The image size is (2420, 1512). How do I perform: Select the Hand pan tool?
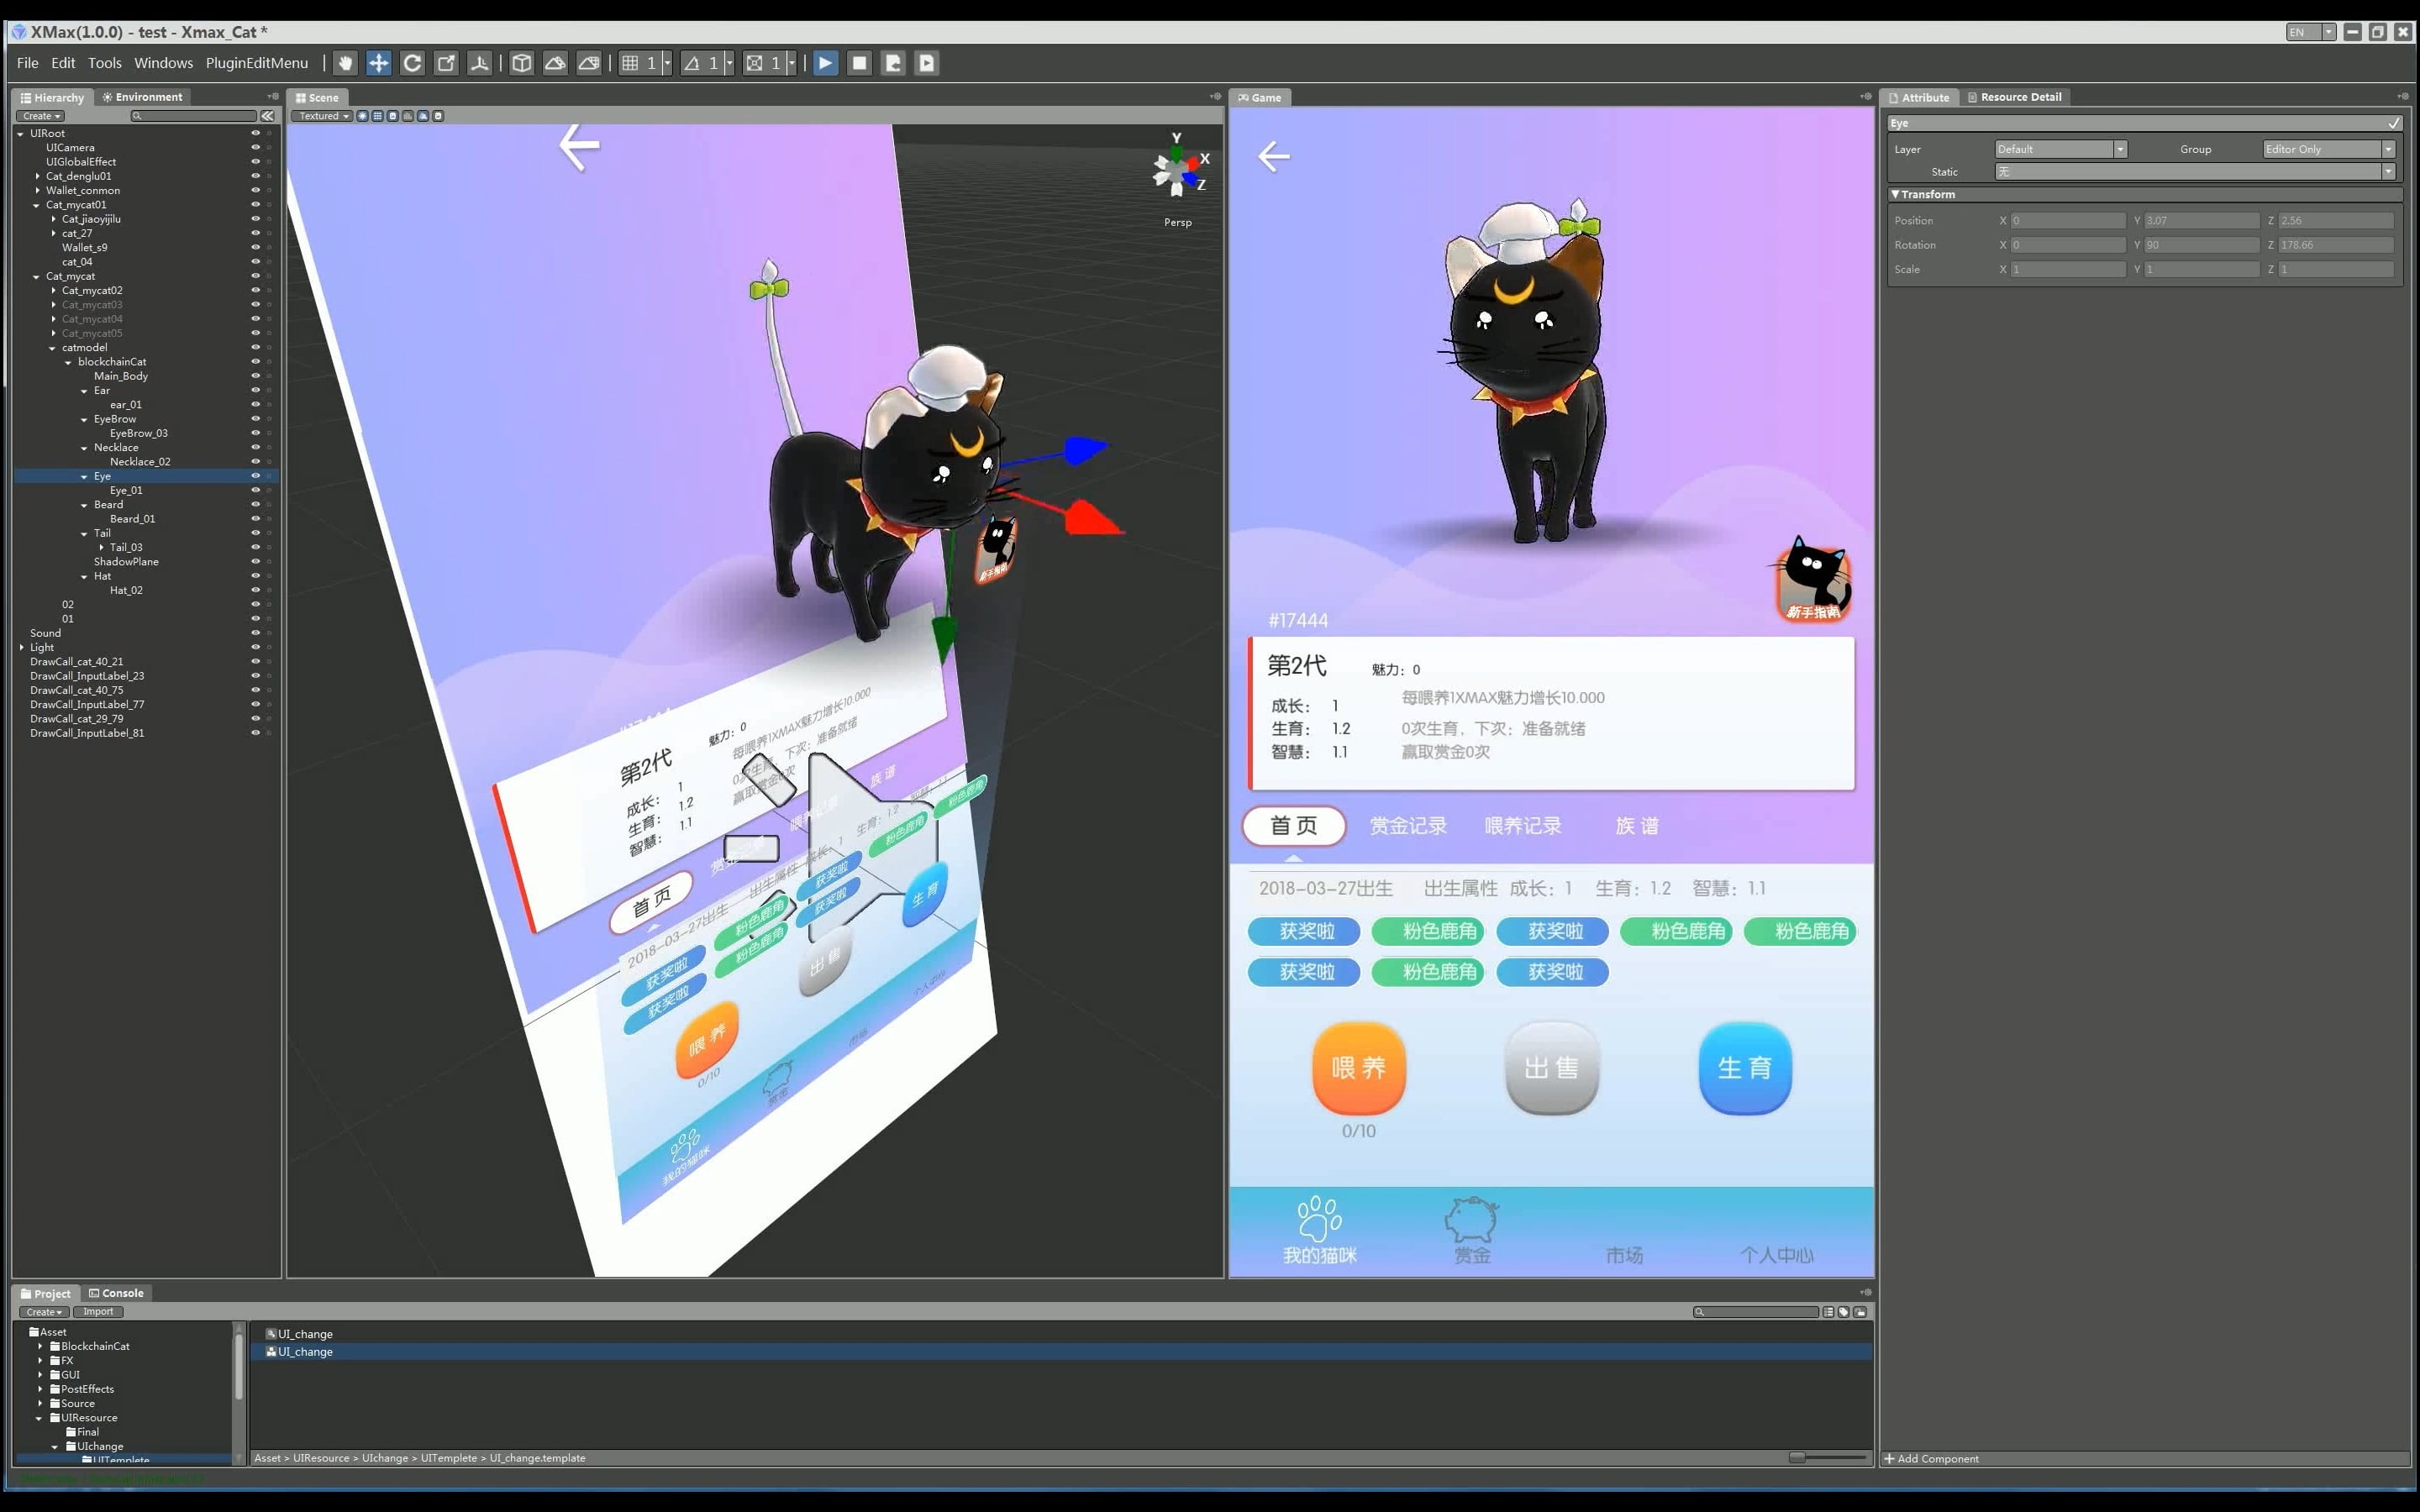[x=345, y=63]
